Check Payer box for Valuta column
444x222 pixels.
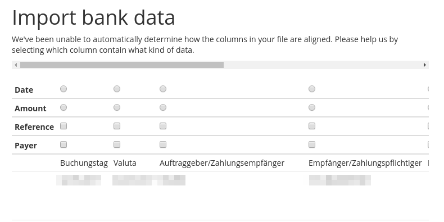[x=117, y=144]
